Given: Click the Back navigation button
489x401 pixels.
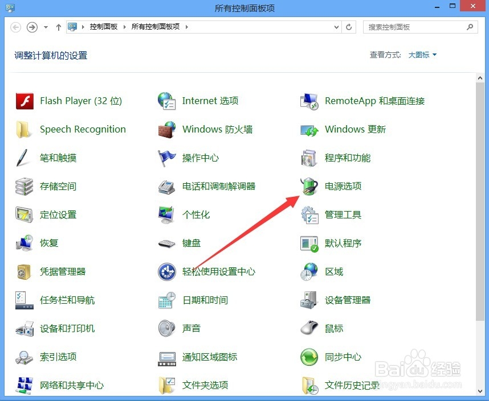Looking at the screenshot, I should click(x=16, y=27).
